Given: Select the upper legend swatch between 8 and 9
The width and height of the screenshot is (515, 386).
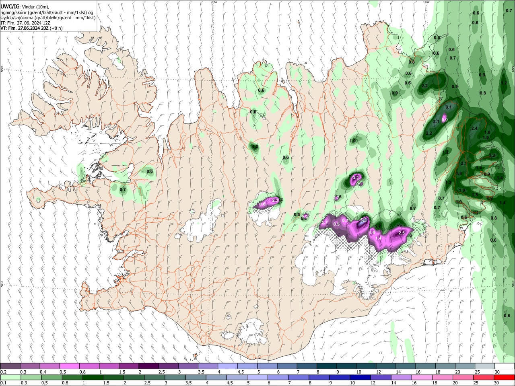Looking at the screenshot, I should pyautogui.click(x=327, y=366).
